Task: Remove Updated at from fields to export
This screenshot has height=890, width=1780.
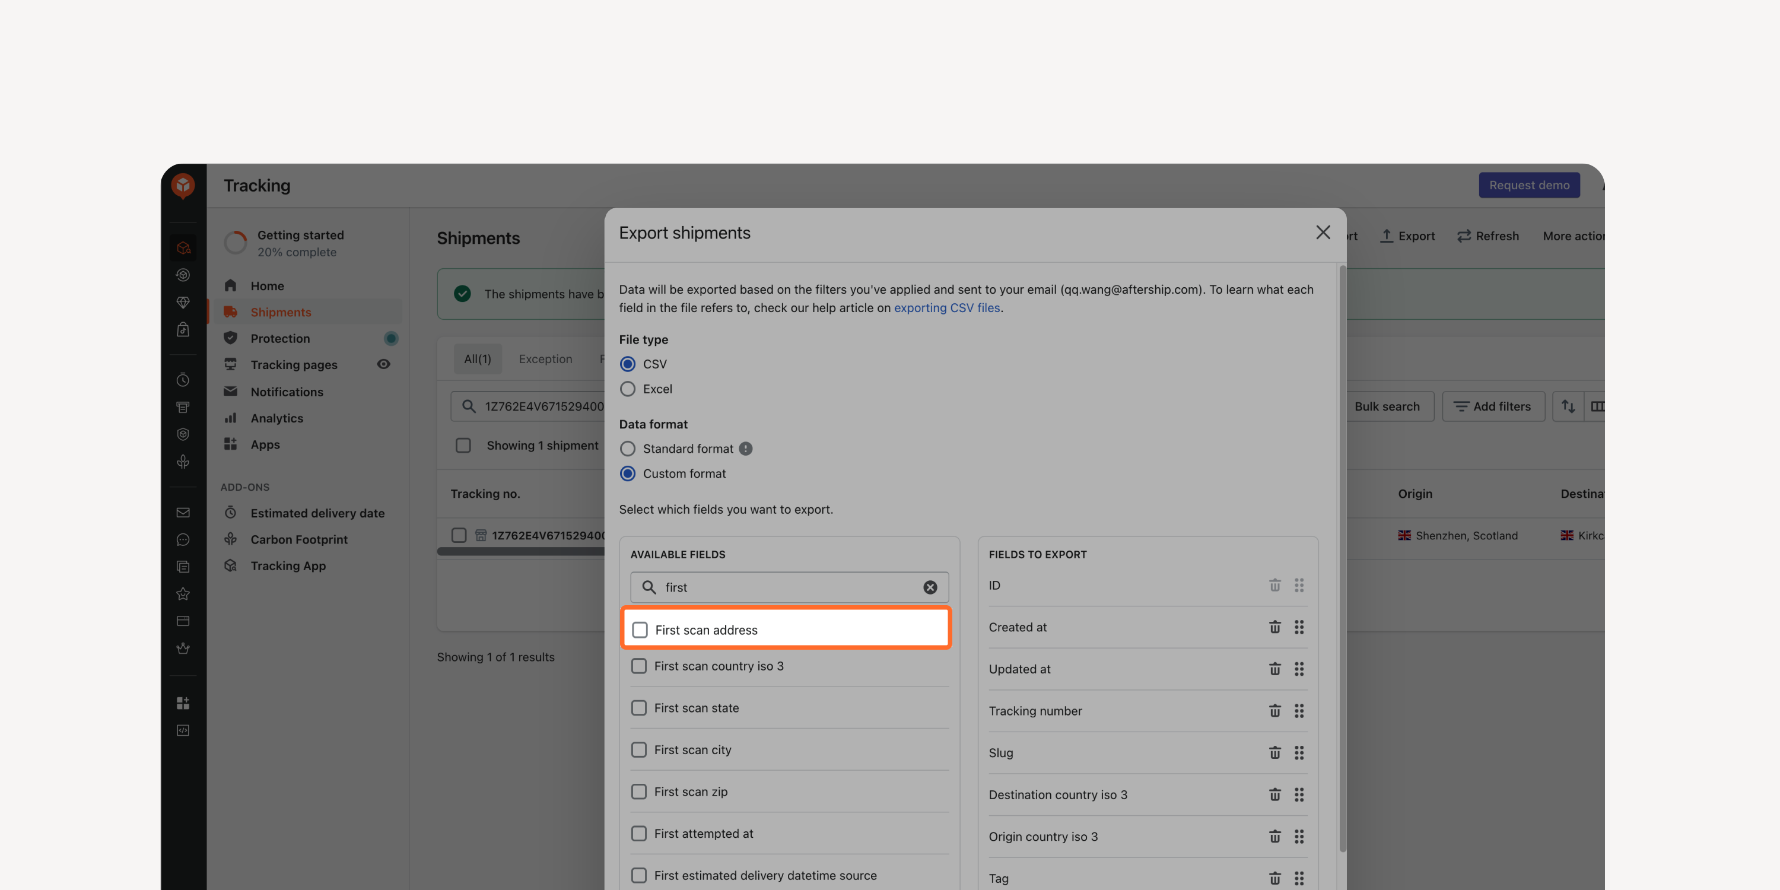Action: tap(1275, 669)
